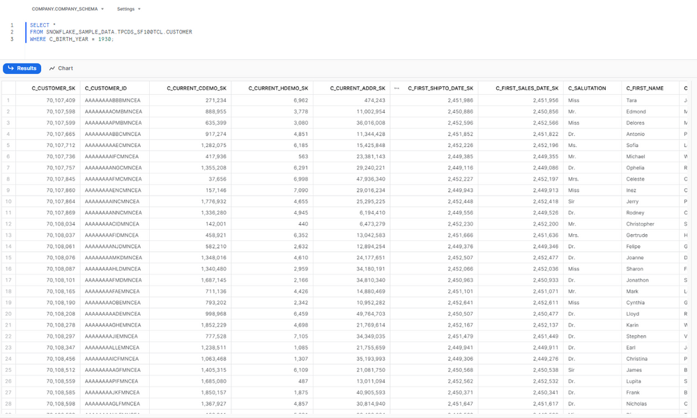Select first name cell James
The width and height of the screenshot is (697, 418).
[x=634, y=370]
